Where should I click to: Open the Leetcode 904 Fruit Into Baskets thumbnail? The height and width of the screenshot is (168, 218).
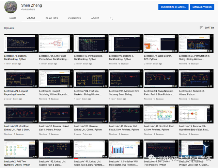(91, 79)
